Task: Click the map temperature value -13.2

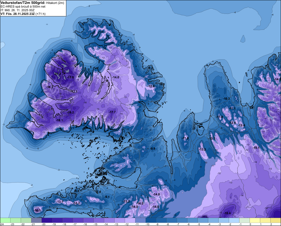Action: [x=203, y=149]
